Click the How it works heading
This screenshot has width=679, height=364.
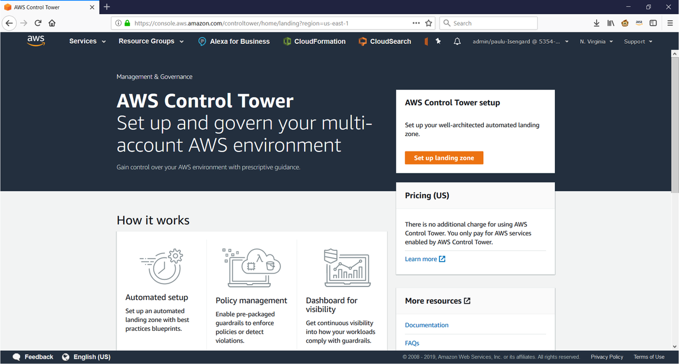[x=153, y=220]
